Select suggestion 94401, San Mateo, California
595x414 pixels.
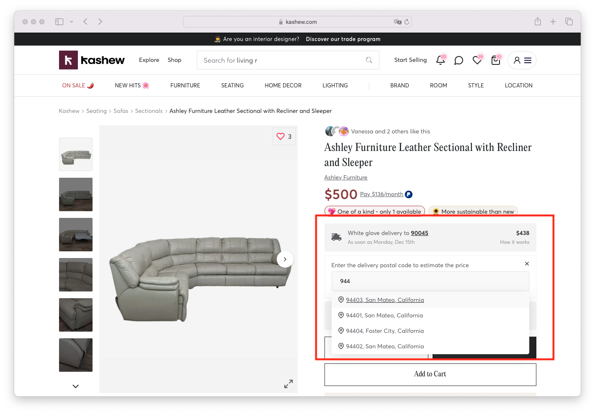coord(430,315)
